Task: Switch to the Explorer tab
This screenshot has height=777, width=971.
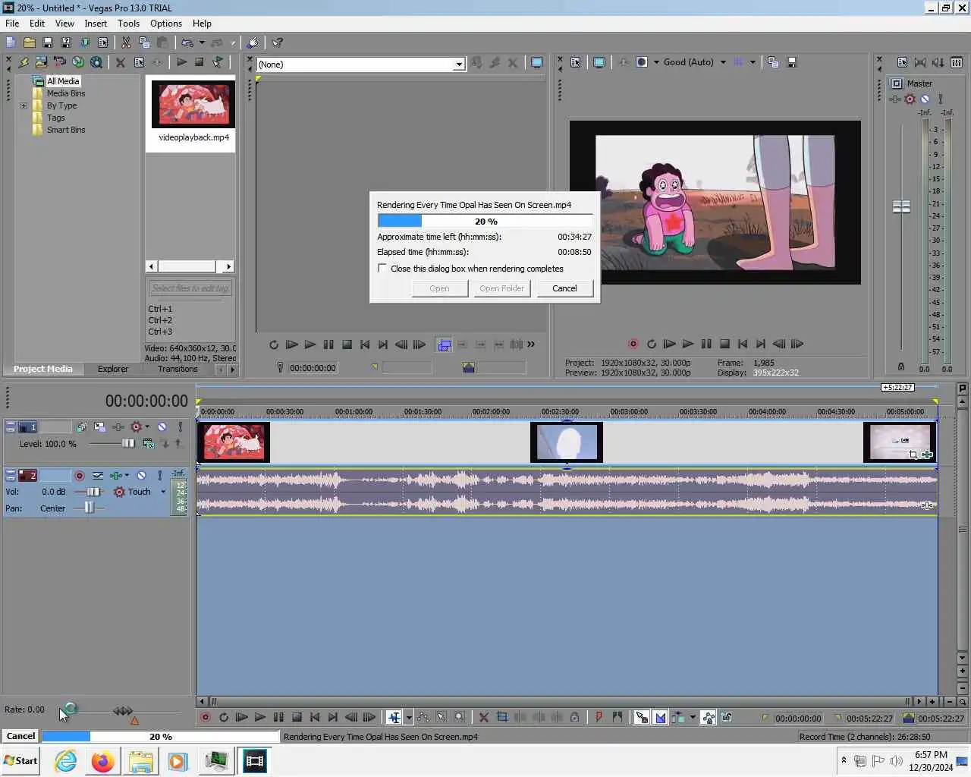Action: (x=113, y=369)
